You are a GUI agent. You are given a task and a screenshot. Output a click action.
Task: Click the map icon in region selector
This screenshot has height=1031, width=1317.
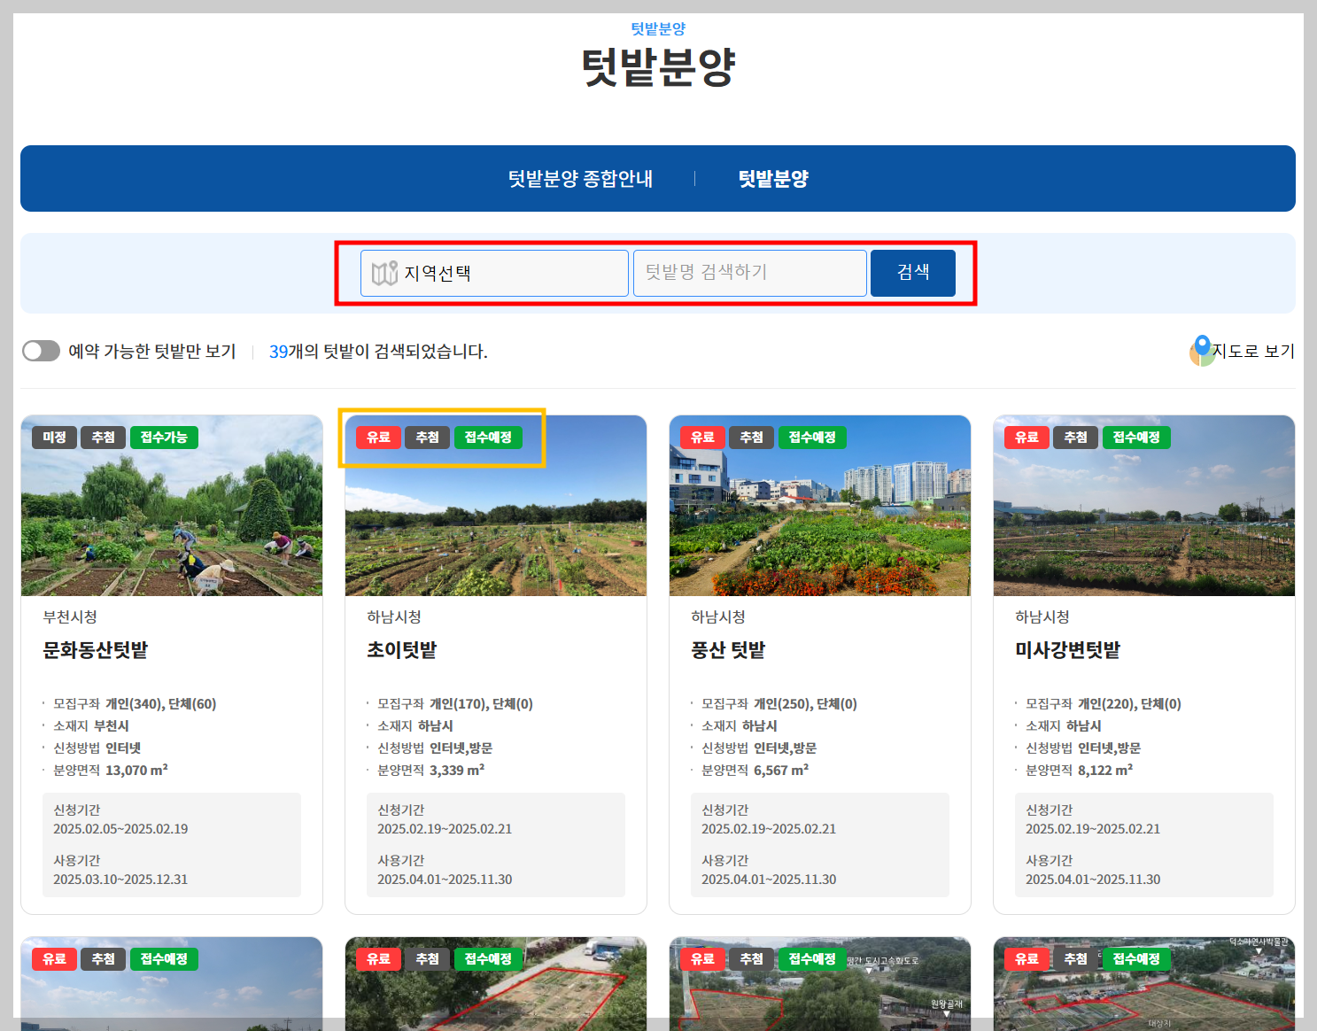point(384,273)
